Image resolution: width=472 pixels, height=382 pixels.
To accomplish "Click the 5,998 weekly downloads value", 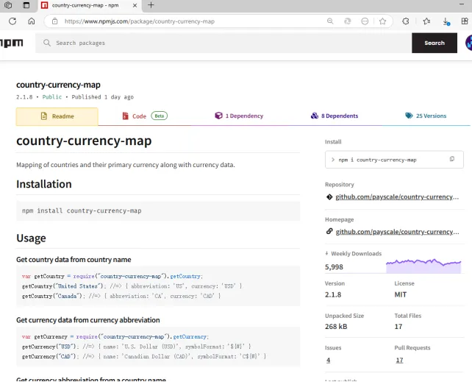I will [x=334, y=267].
